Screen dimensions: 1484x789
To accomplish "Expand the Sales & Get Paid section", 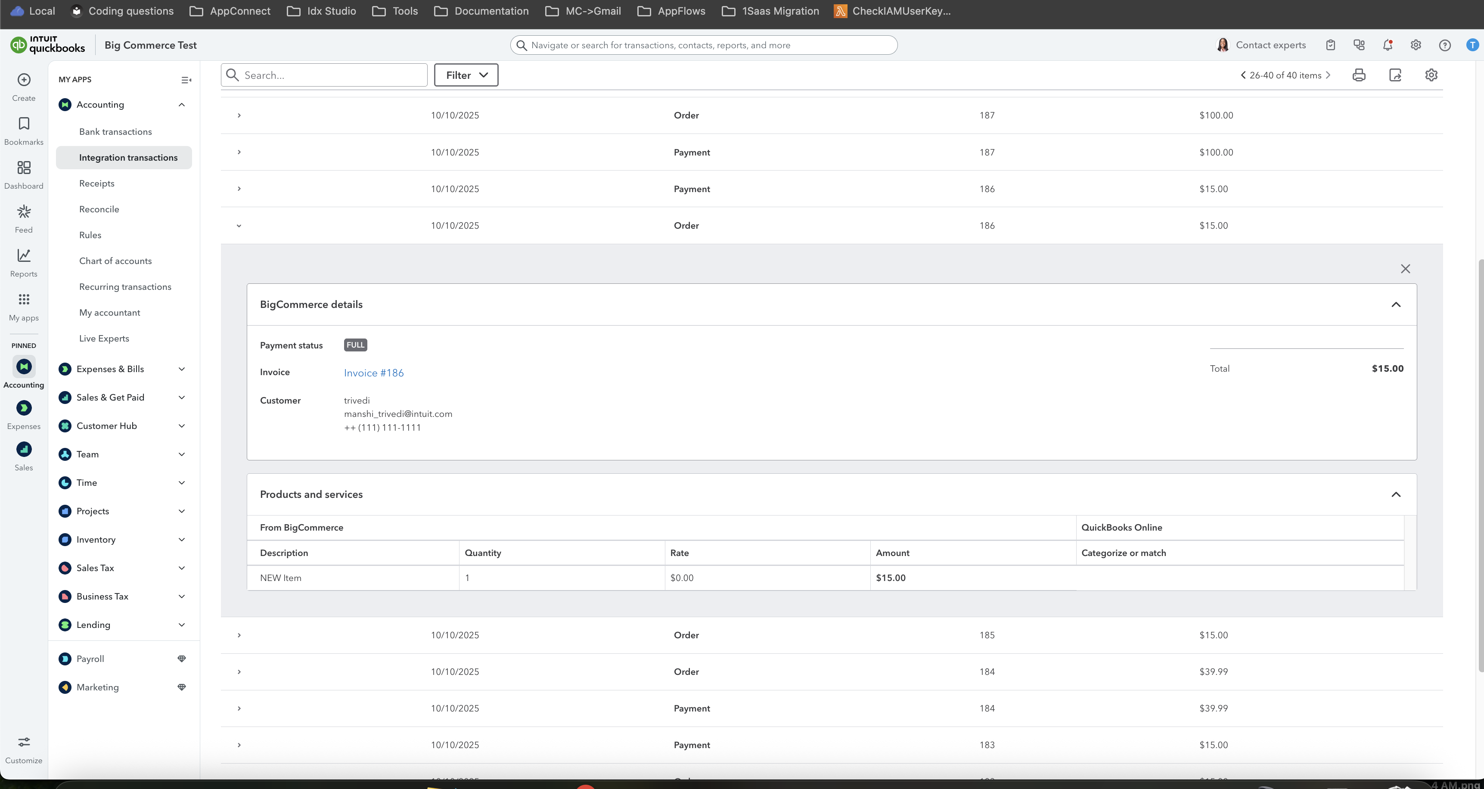I will click(181, 398).
